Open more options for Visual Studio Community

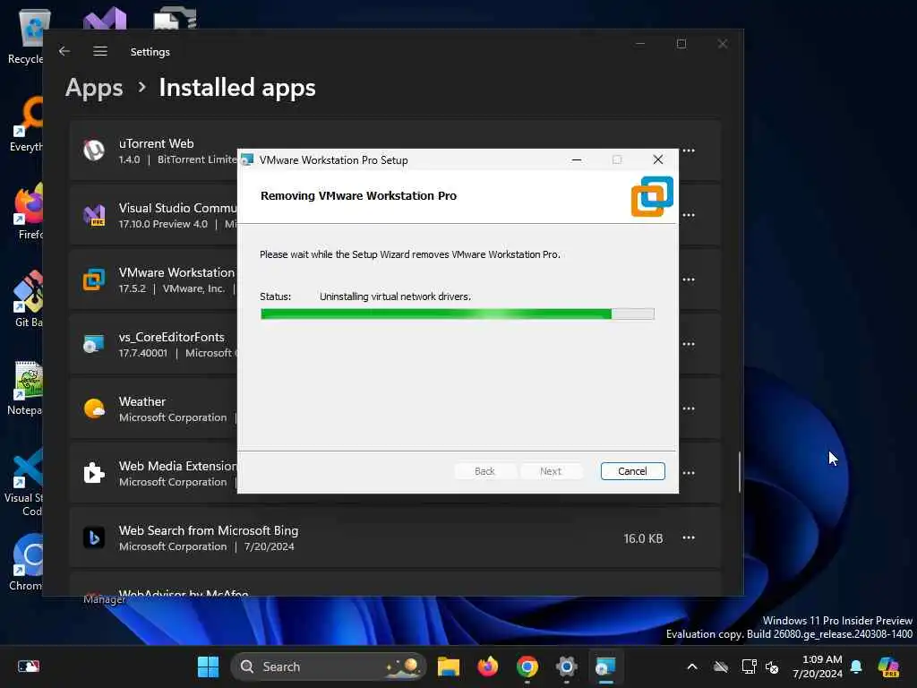coord(689,215)
